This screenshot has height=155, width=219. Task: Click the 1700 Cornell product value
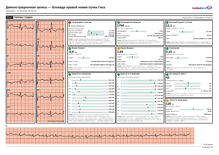[x=121, y=25]
